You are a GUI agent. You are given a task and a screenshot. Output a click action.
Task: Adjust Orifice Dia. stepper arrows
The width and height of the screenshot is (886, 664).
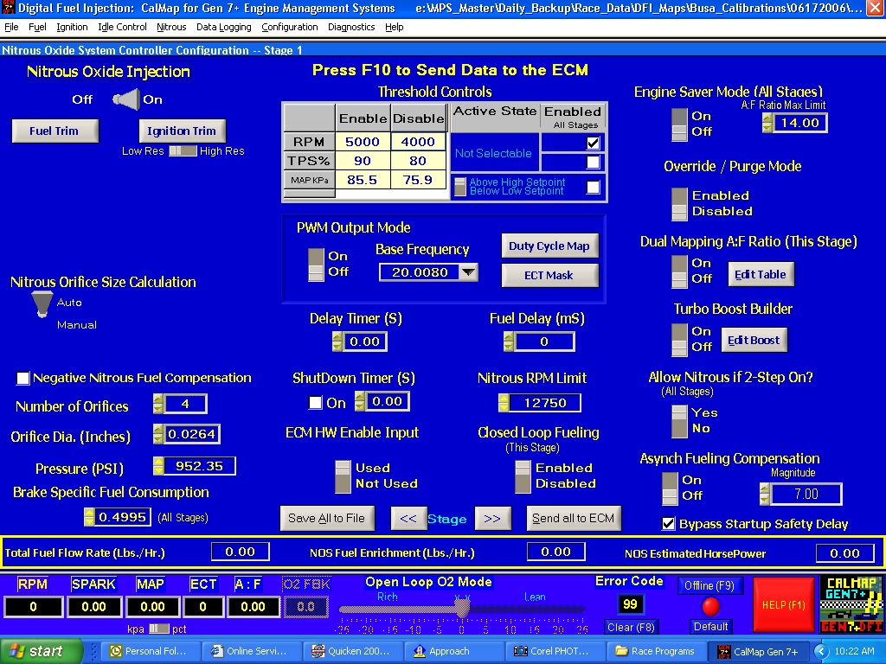pos(158,434)
